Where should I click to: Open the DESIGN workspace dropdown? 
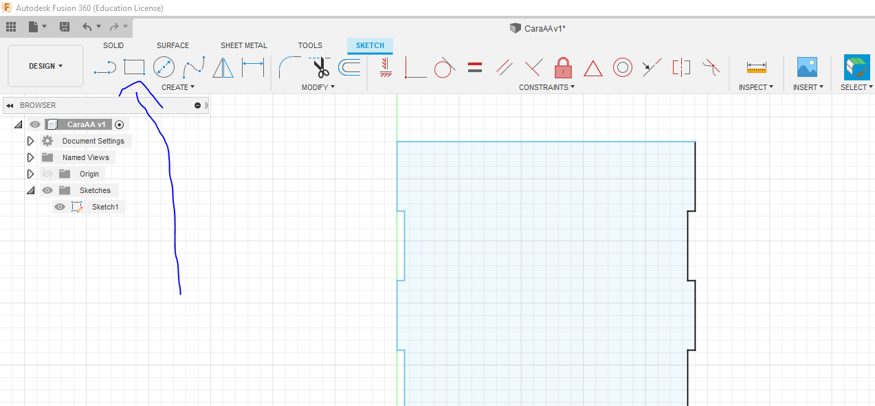[45, 66]
